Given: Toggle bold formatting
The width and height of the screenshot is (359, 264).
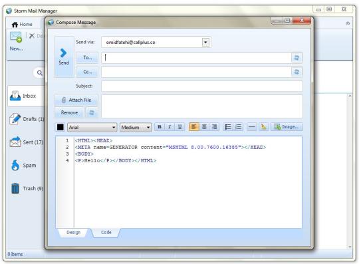Looking at the screenshot, I should pos(160,127).
